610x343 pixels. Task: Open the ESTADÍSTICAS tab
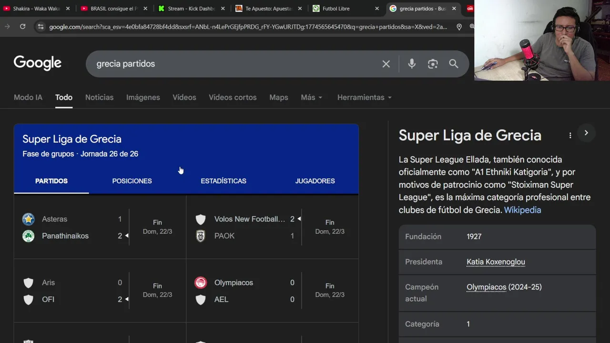pos(224,181)
